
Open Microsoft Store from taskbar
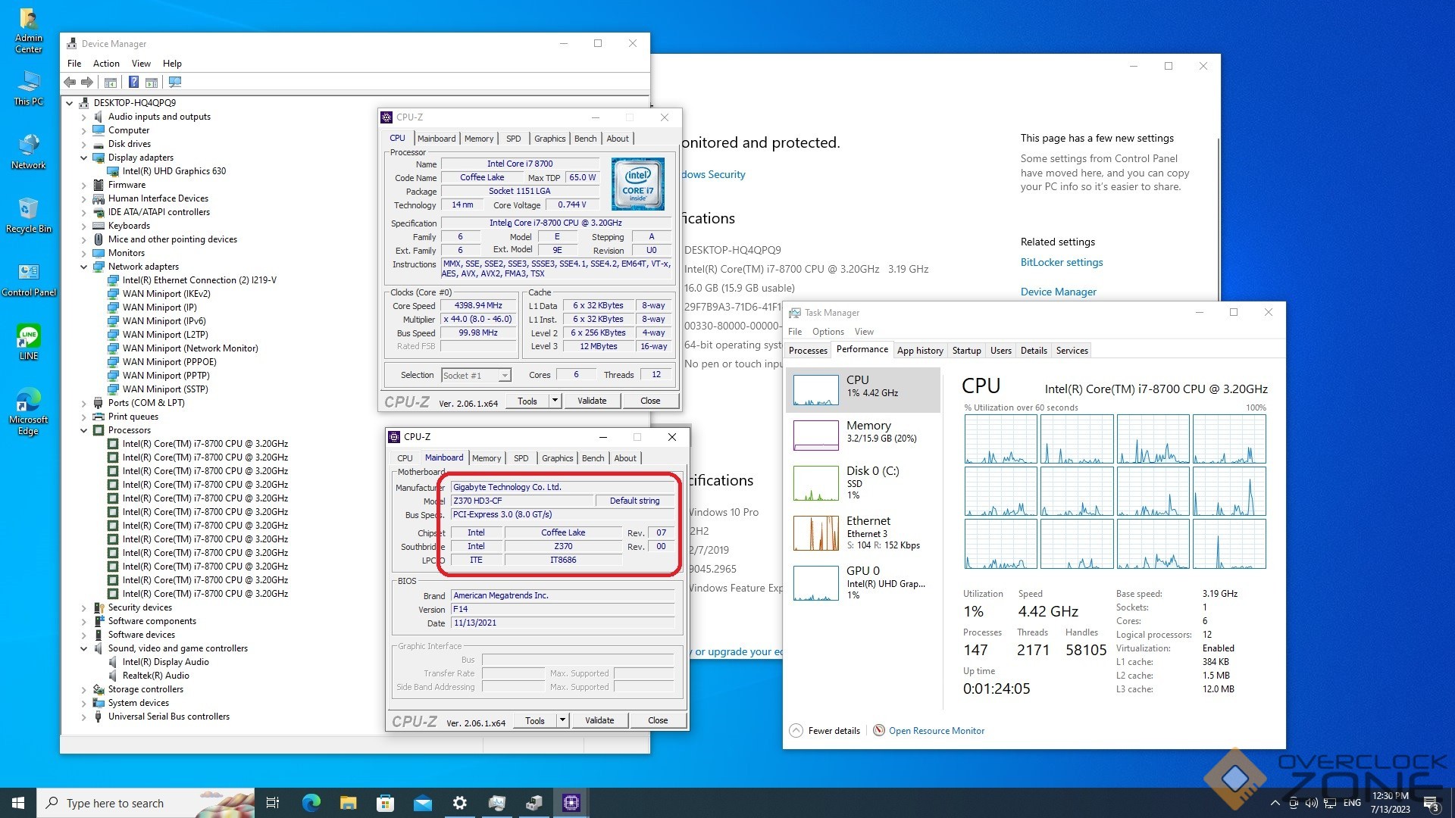(x=385, y=803)
